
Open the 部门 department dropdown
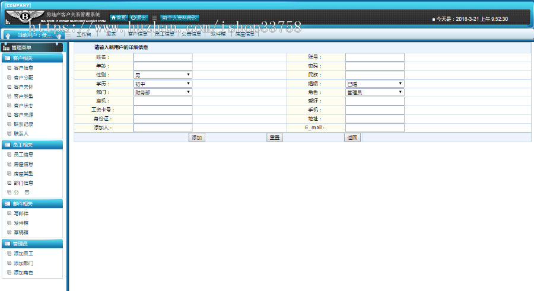(163, 92)
